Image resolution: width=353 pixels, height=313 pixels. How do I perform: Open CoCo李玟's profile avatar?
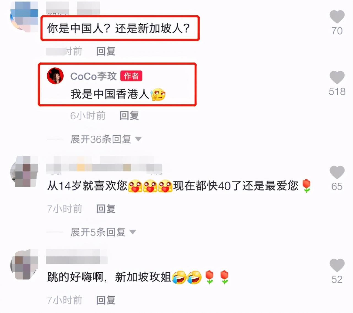55,75
